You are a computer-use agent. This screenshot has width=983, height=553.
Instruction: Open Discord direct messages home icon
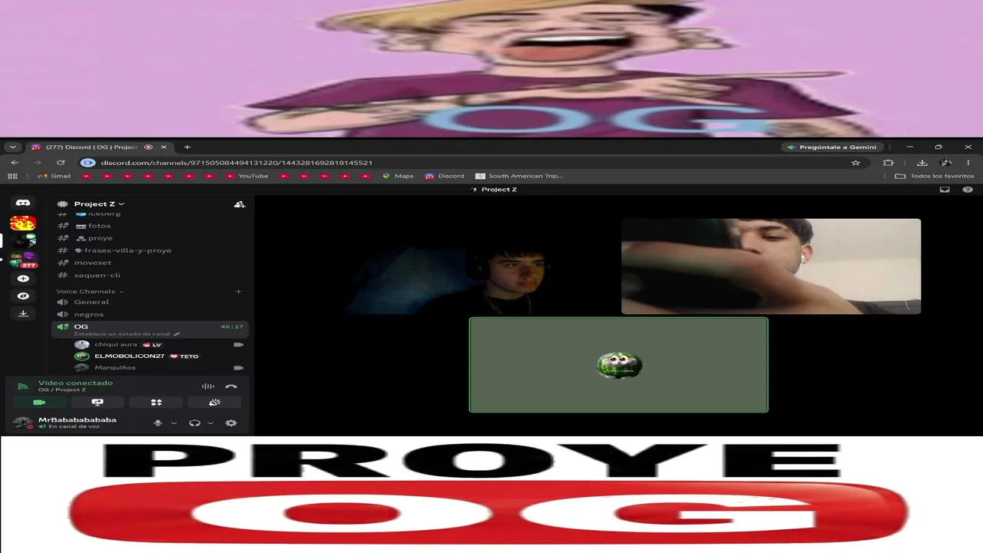23,204
